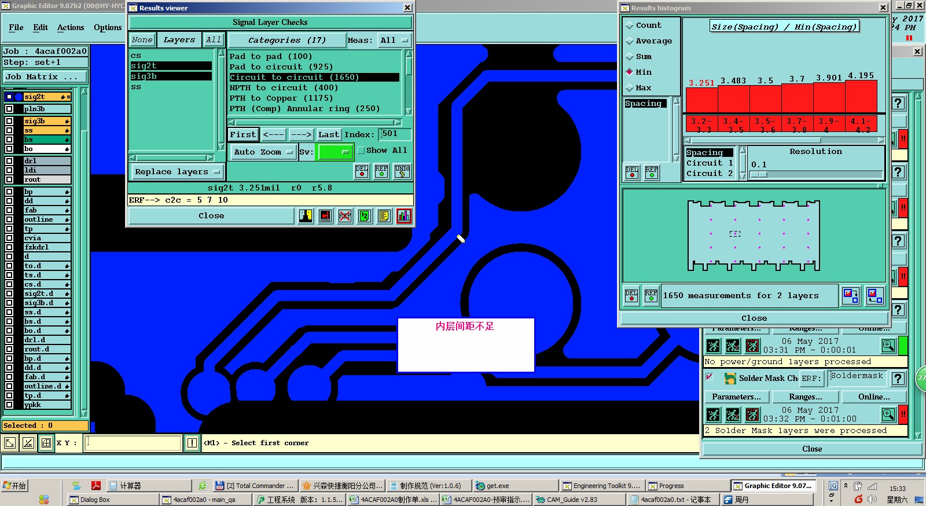Click histogram icon with down arrow
Screen dimensions: 926x506
(851, 296)
